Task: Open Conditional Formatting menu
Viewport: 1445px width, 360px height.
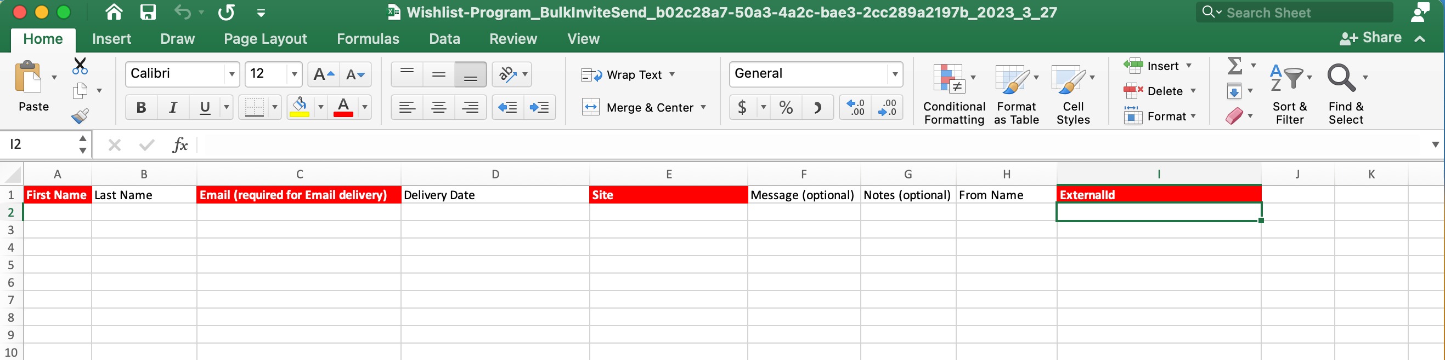Action: (953, 94)
